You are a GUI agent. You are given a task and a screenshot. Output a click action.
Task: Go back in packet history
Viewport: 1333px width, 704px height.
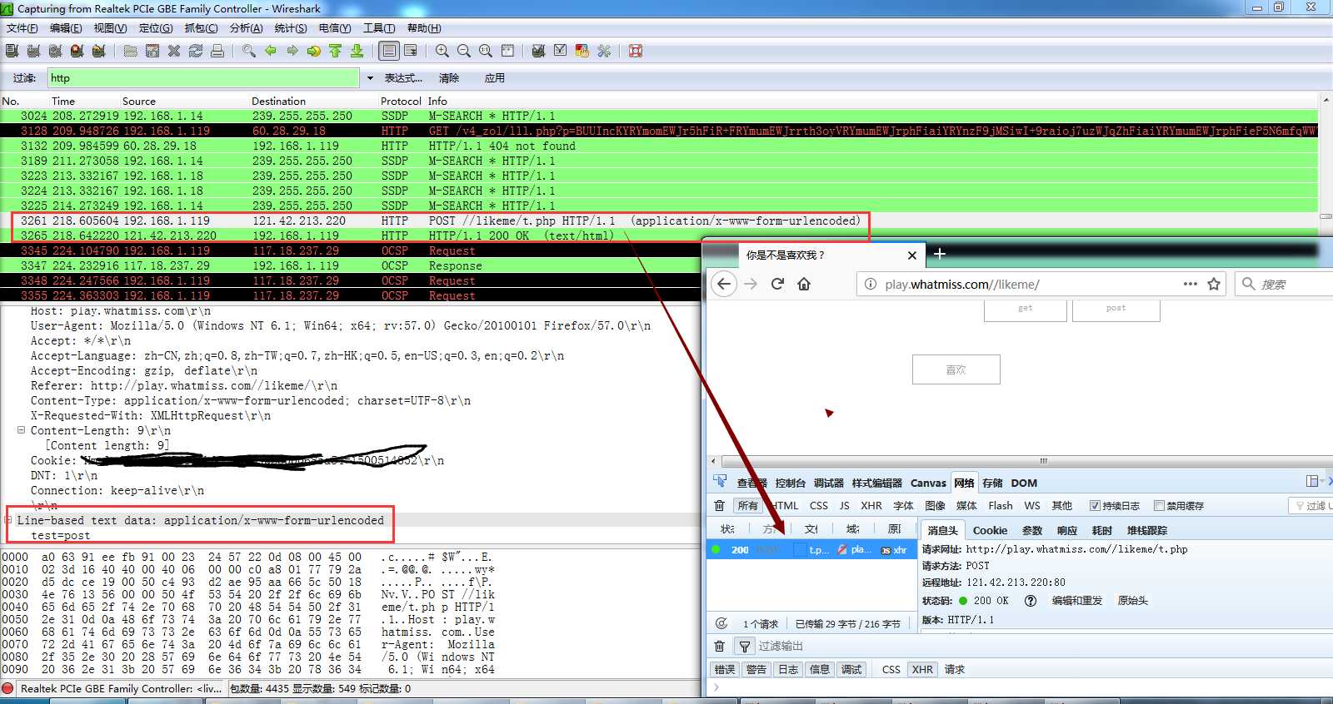point(271,51)
